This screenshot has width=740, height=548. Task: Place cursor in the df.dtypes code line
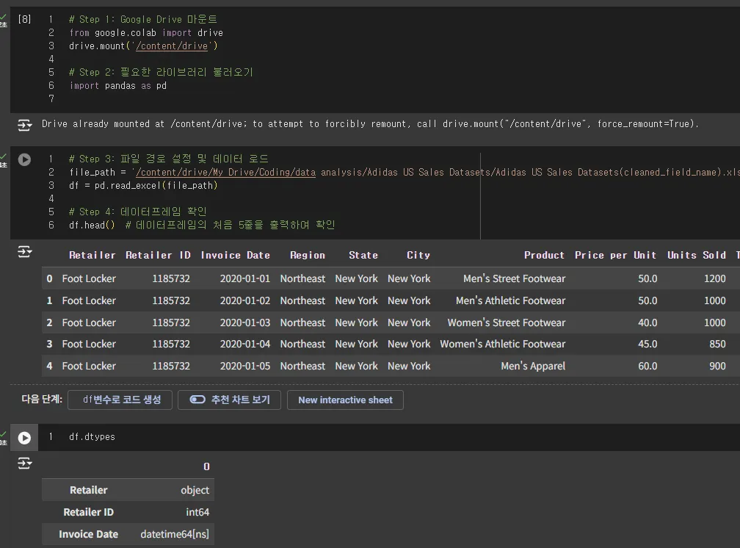92,437
